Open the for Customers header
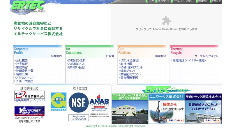 click(90, 52)
